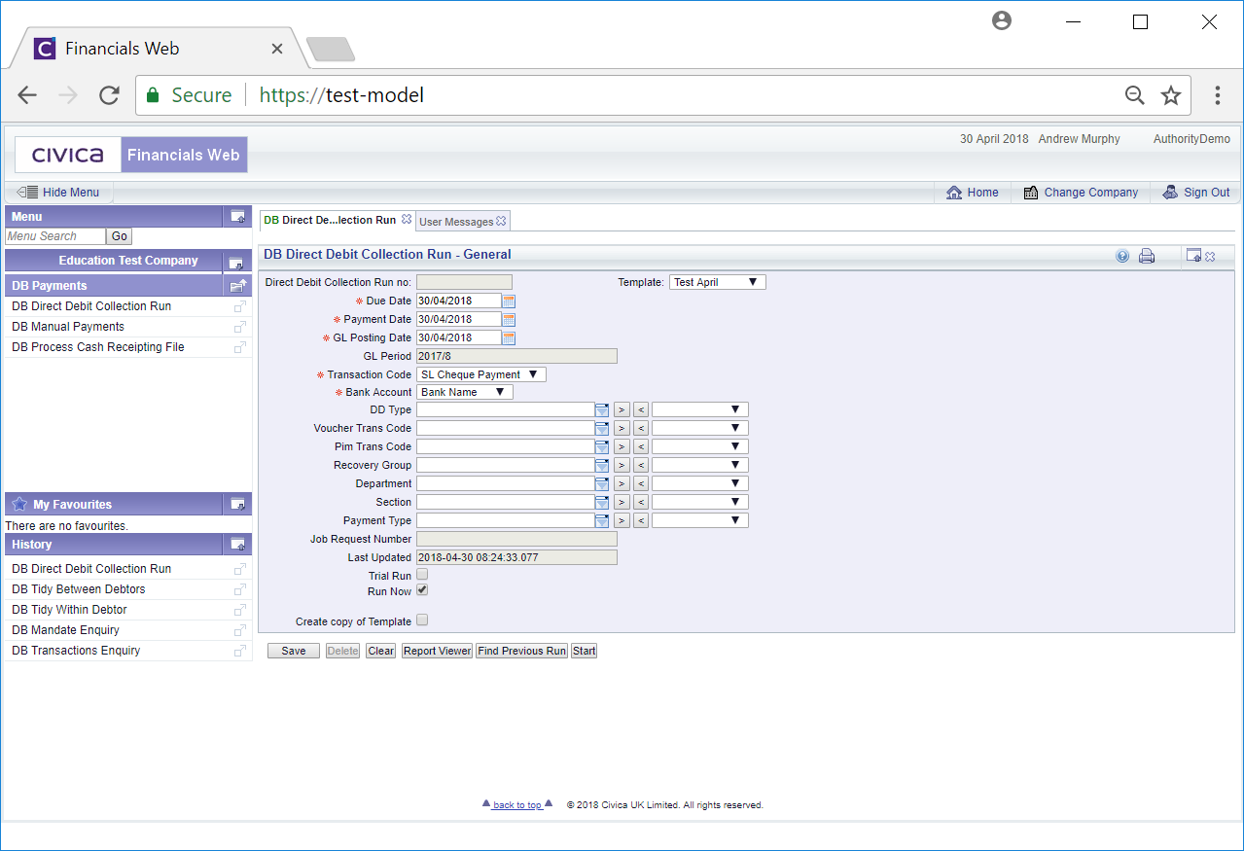
Task: Click the Menu panel header icon
Action: click(x=236, y=217)
